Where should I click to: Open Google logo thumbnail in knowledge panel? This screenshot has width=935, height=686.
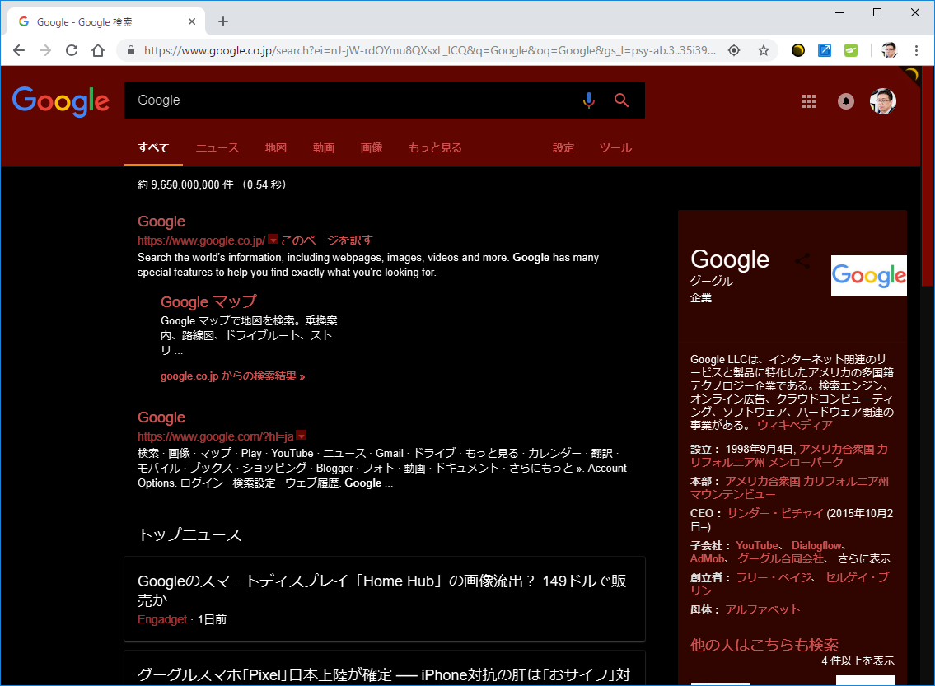(x=869, y=275)
